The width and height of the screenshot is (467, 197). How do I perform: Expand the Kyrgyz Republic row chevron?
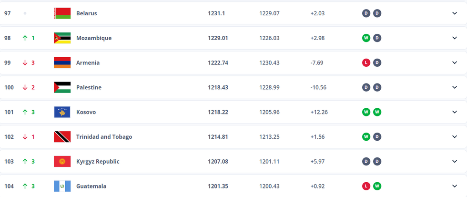(454, 162)
